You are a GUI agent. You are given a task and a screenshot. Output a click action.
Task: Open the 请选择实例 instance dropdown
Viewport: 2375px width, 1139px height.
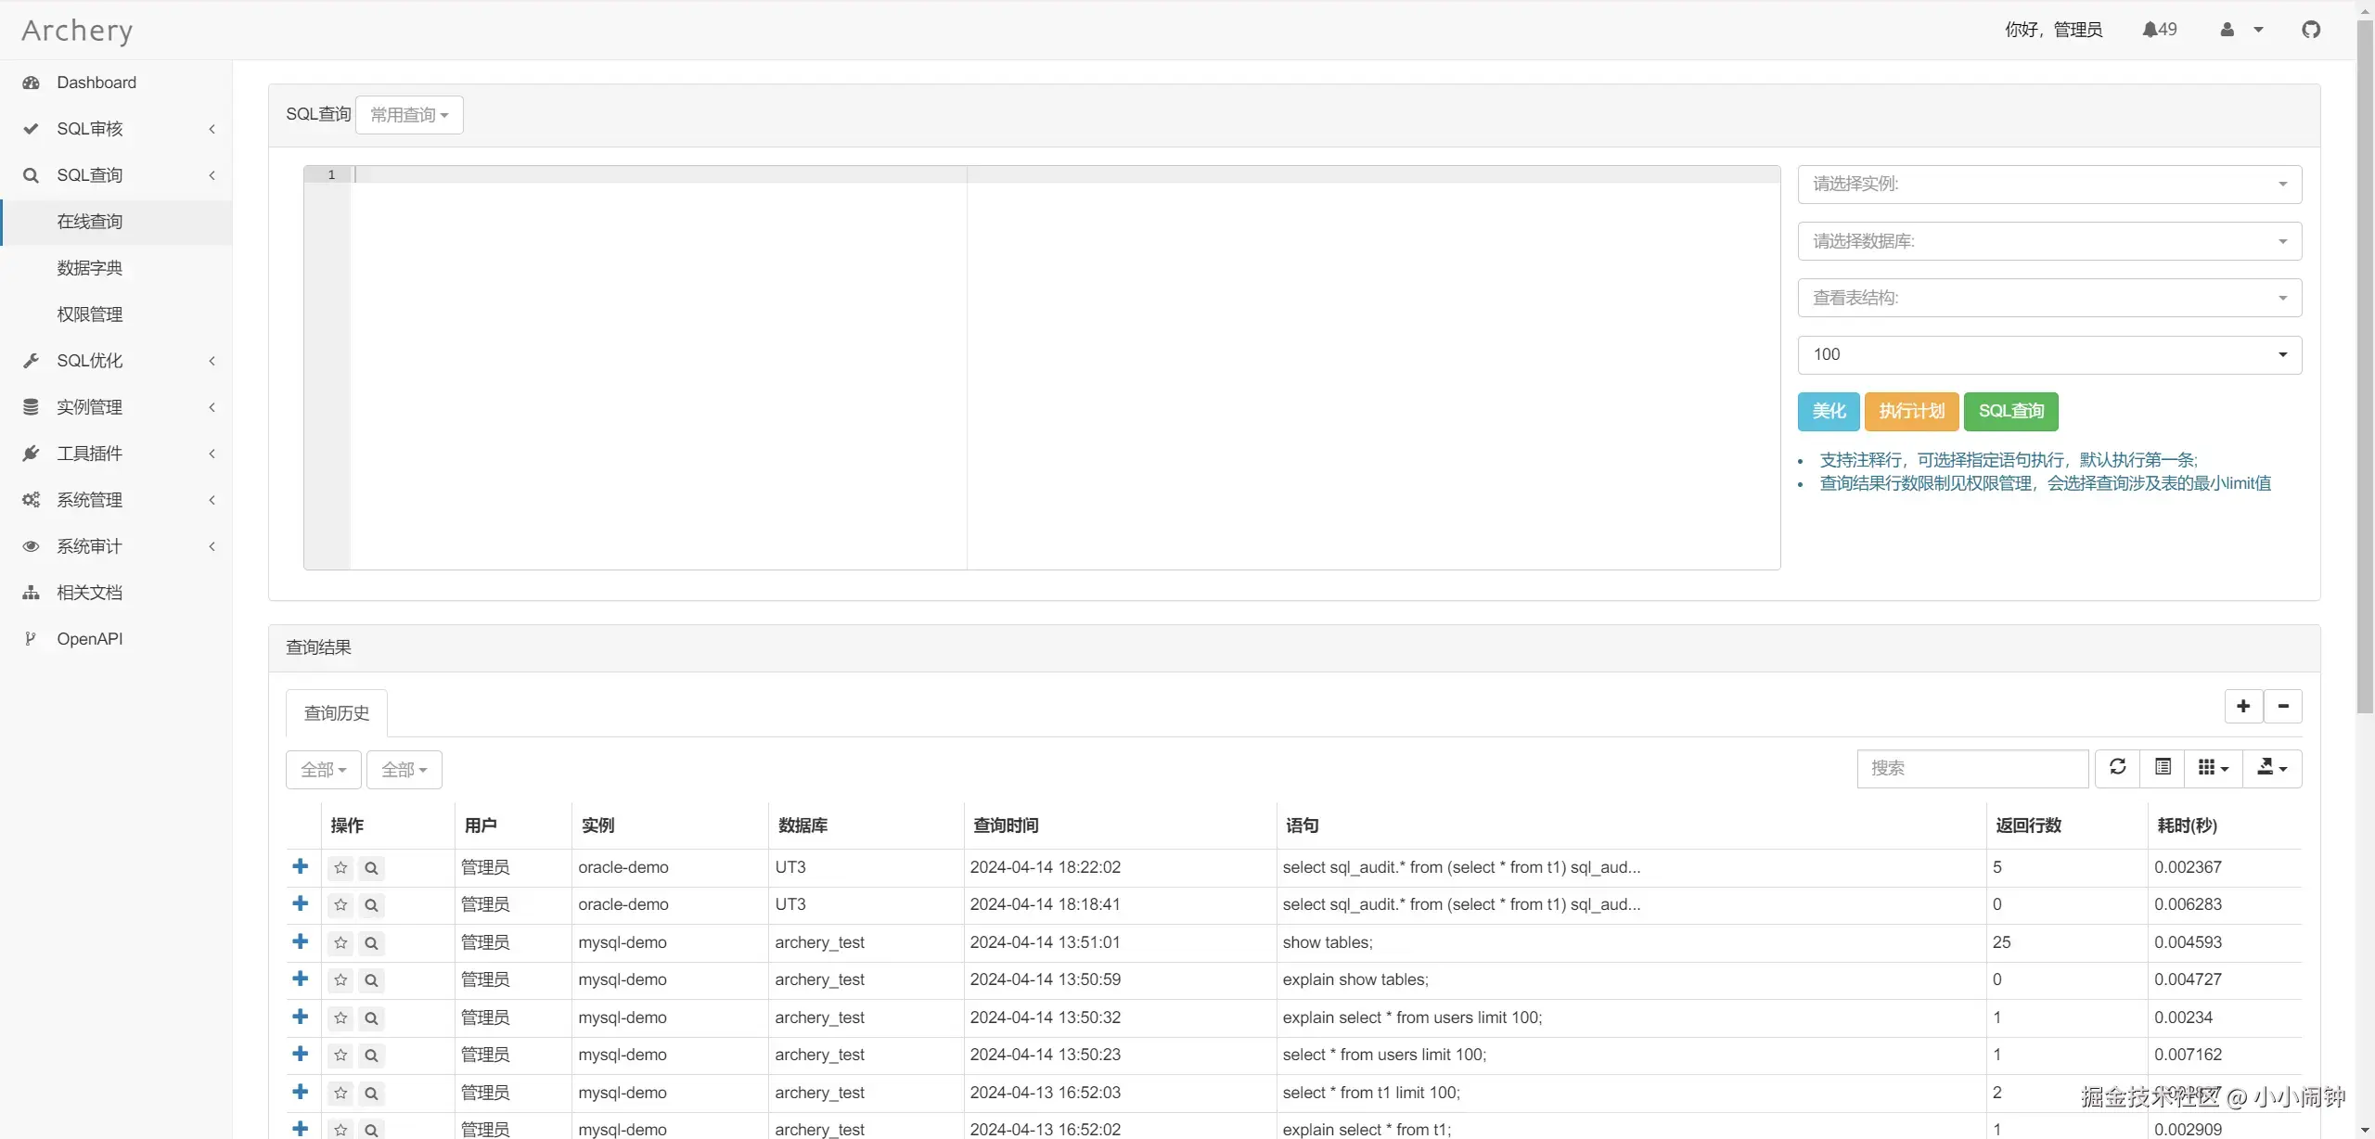[x=2048, y=184]
